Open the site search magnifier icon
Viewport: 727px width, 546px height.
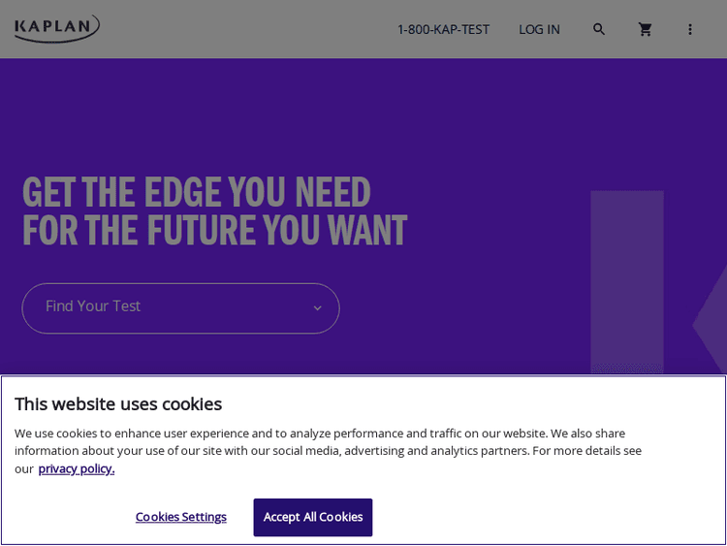pyautogui.click(x=599, y=29)
